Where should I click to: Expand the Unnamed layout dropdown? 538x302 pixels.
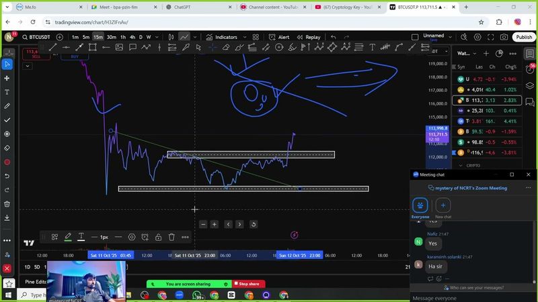tap(449, 37)
